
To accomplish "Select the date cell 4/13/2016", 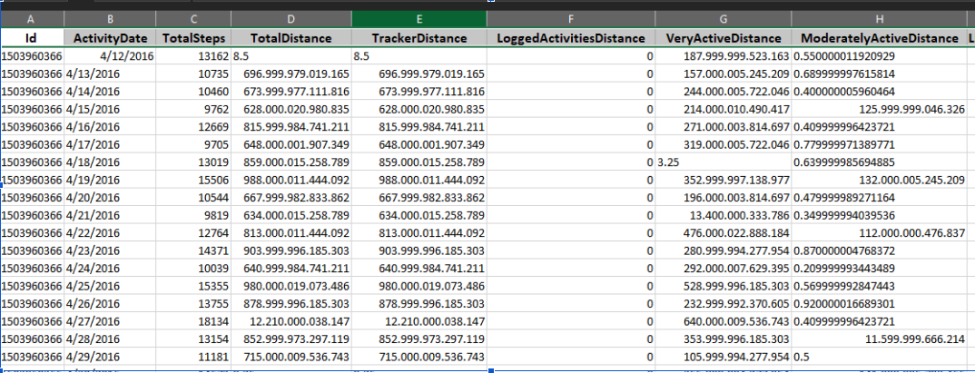I will pyautogui.click(x=110, y=74).
